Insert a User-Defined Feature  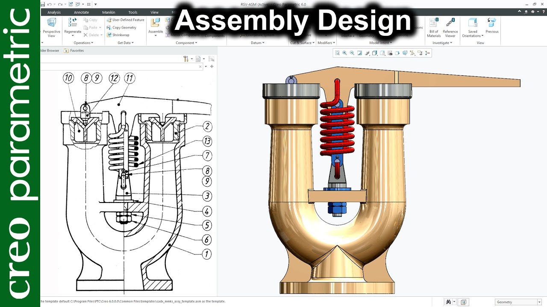pyautogui.click(x=125, y=20)
